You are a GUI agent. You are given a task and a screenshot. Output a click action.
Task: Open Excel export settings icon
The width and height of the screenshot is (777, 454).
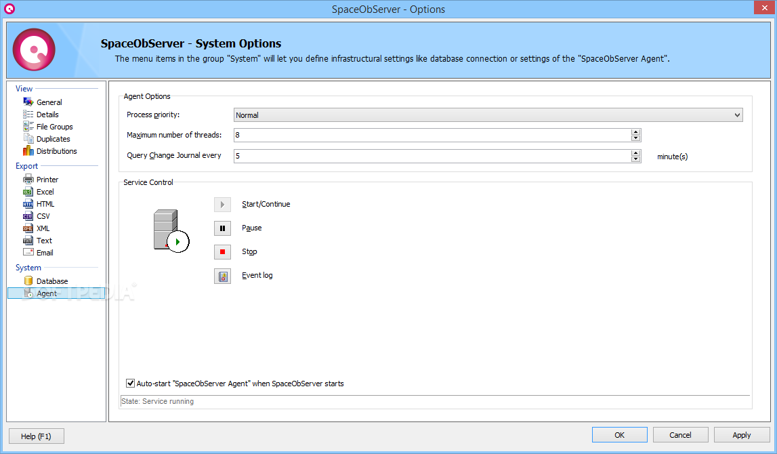coord(28,191)
